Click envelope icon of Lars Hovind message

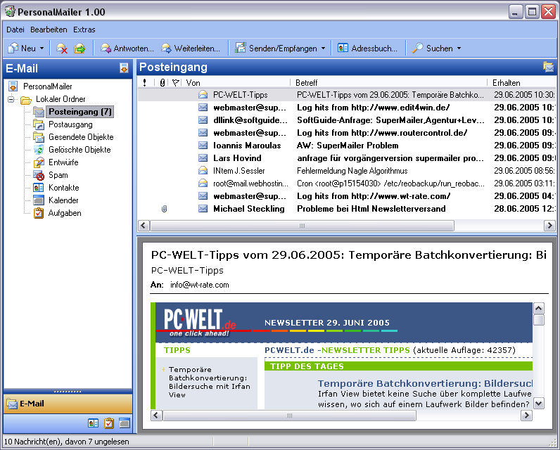pyautogui.click(x=203, y=158)
